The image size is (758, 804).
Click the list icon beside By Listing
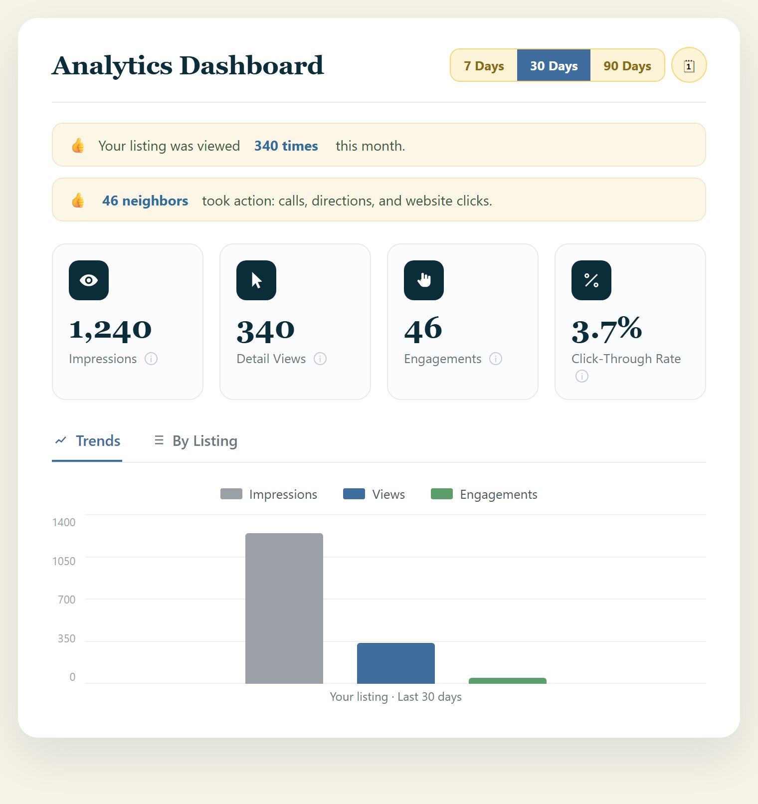point(159,440)
